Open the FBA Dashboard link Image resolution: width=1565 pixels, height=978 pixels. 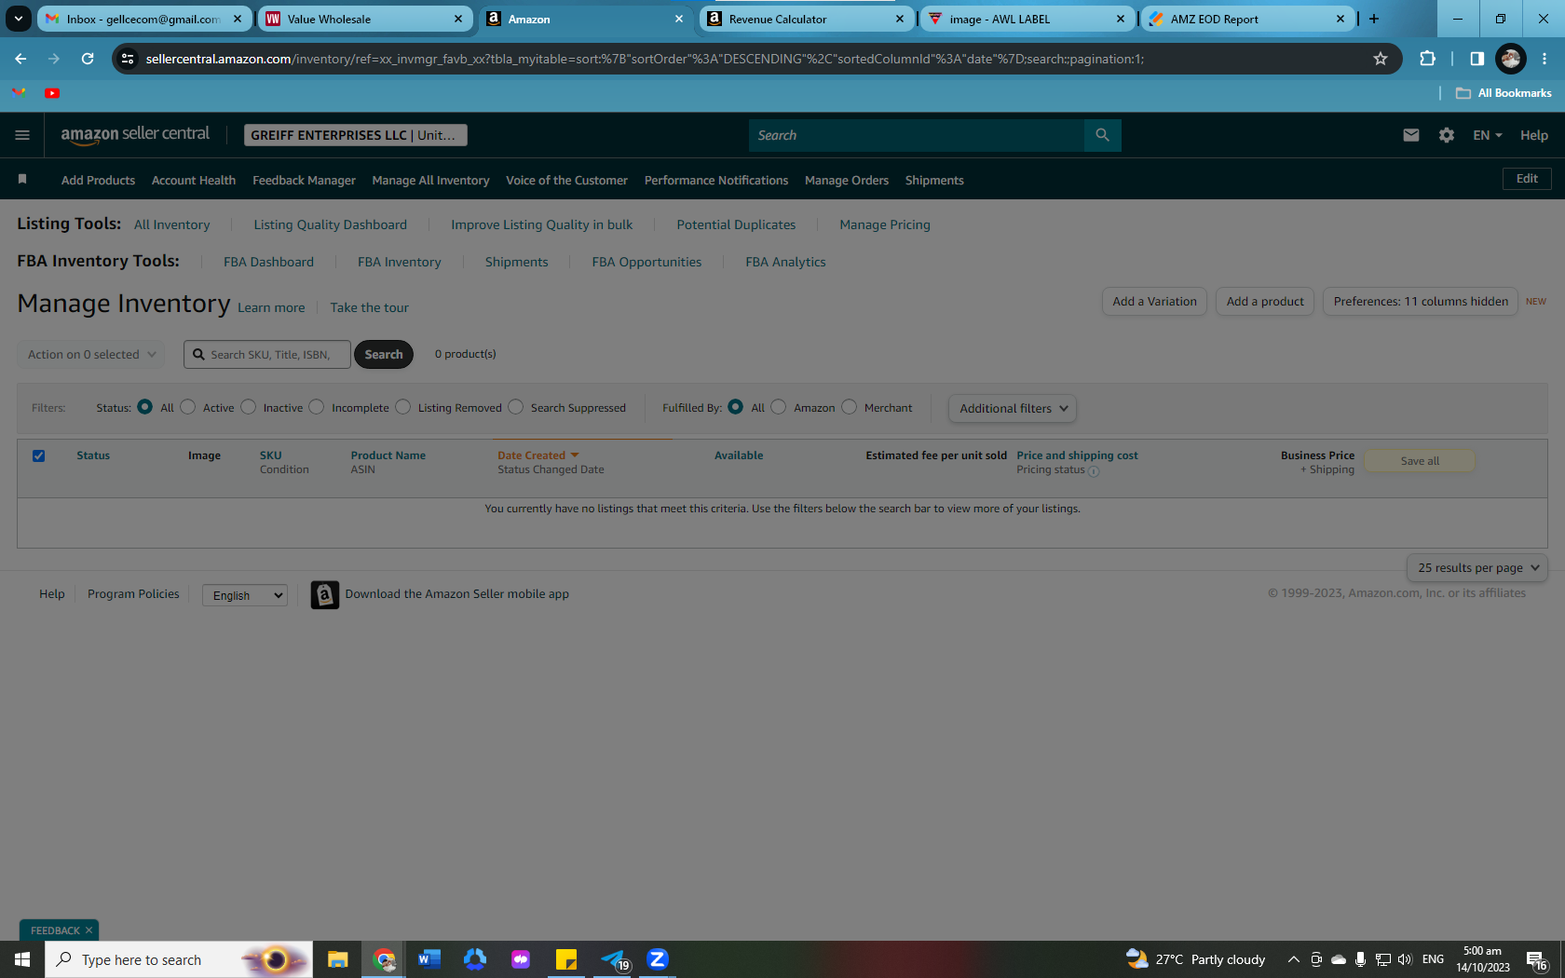tap(268, 262)
